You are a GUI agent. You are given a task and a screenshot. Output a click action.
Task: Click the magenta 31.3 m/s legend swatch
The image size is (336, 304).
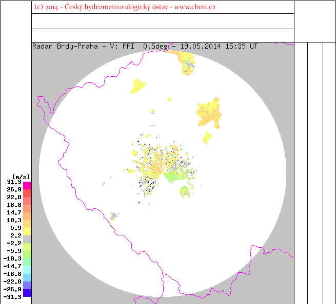(27, 186)
